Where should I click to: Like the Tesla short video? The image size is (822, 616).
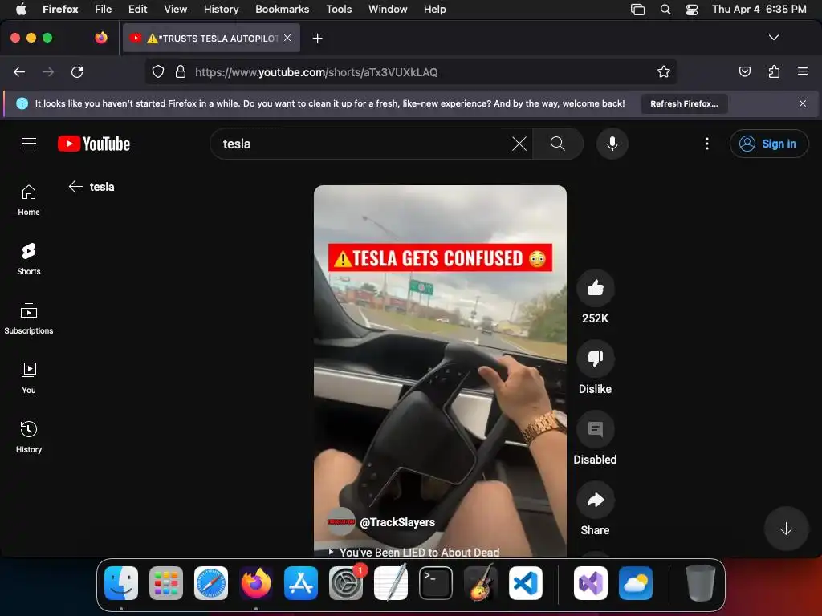[595, 288]
